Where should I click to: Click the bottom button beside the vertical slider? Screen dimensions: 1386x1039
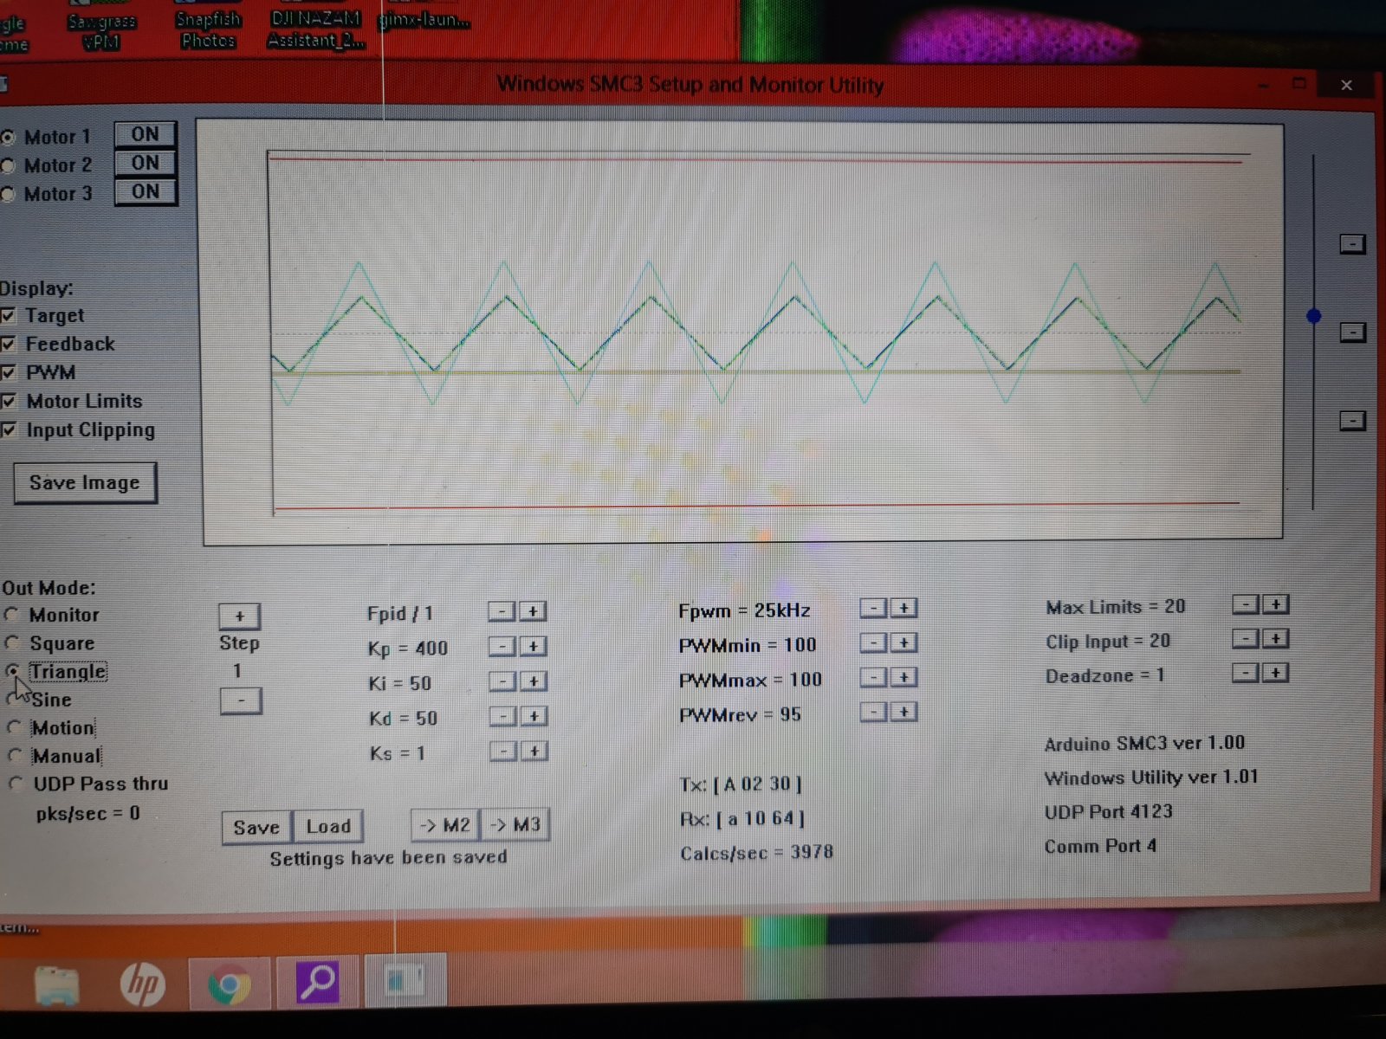coord(1352,421)
